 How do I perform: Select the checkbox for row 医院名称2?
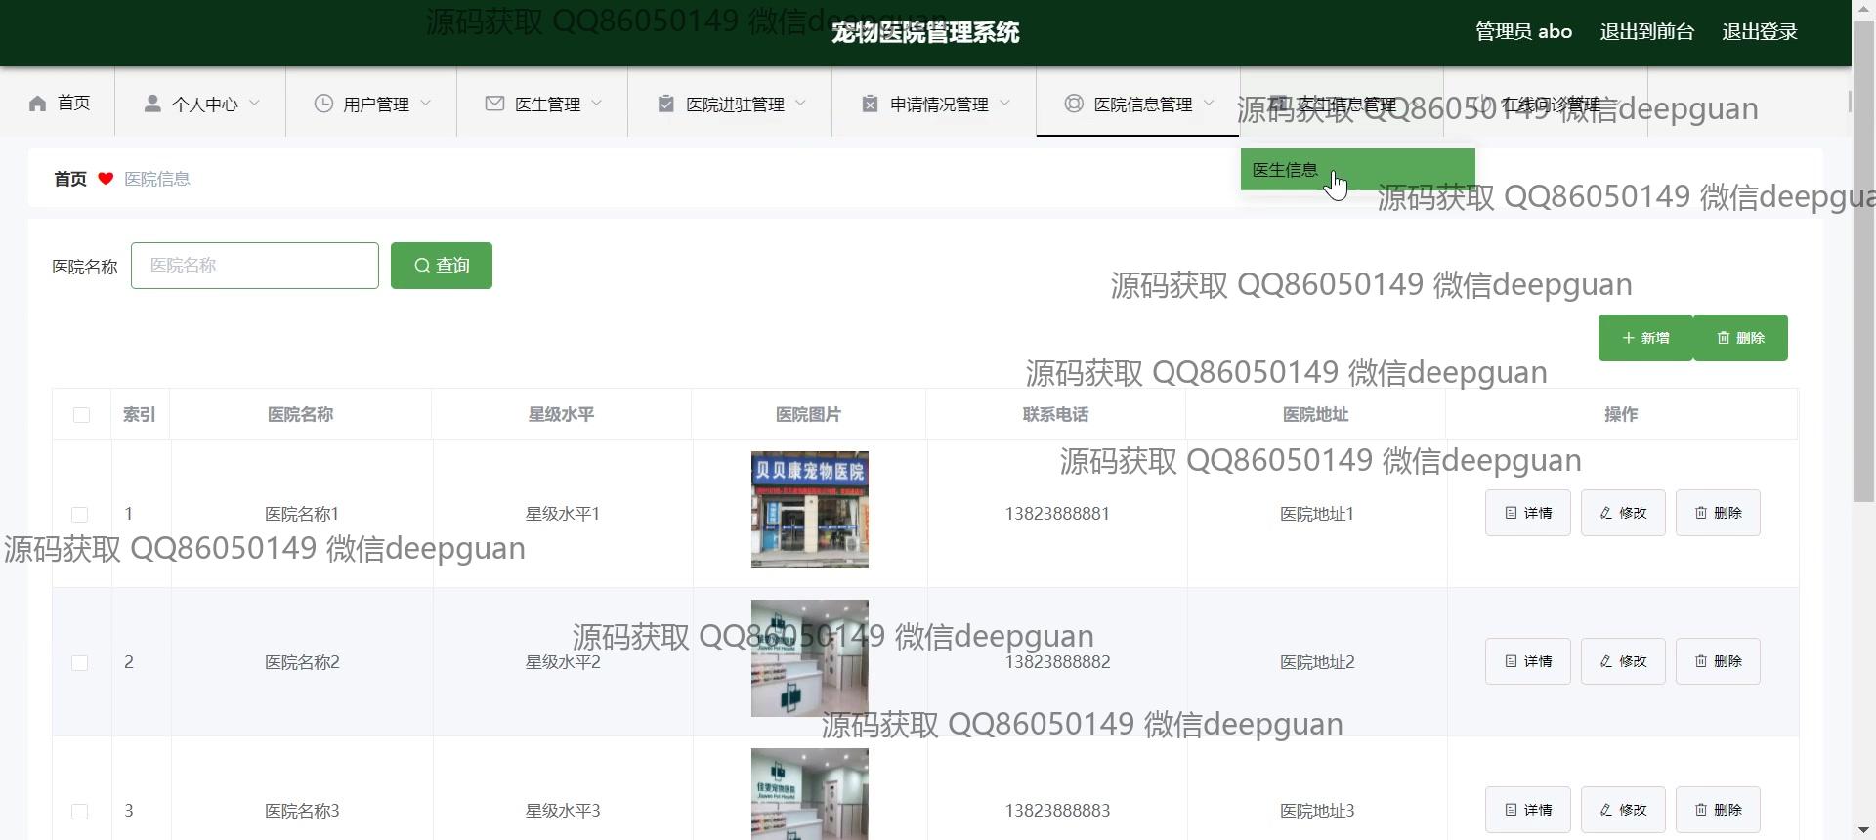[80, 663]
